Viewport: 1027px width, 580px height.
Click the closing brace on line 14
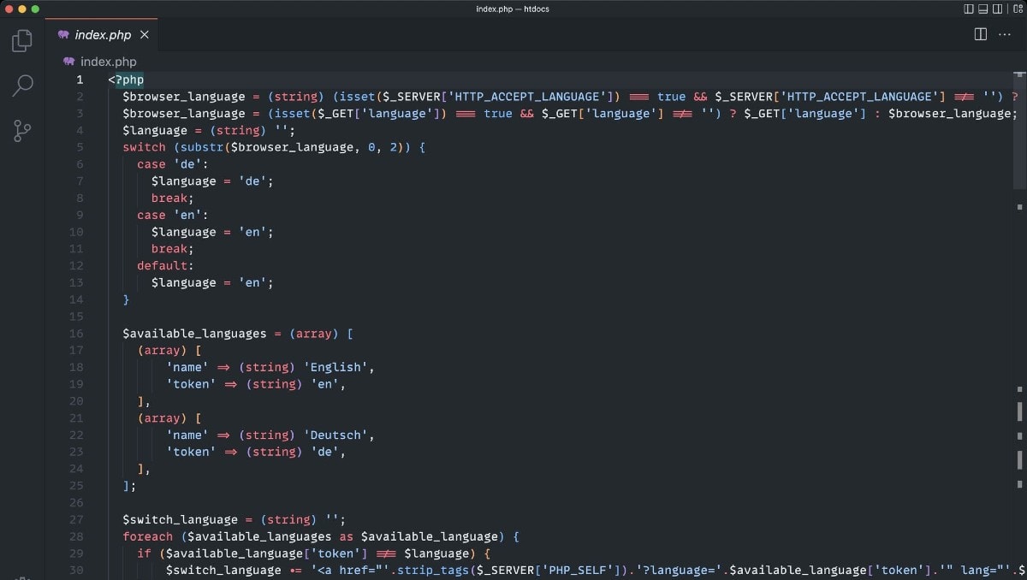126,299
